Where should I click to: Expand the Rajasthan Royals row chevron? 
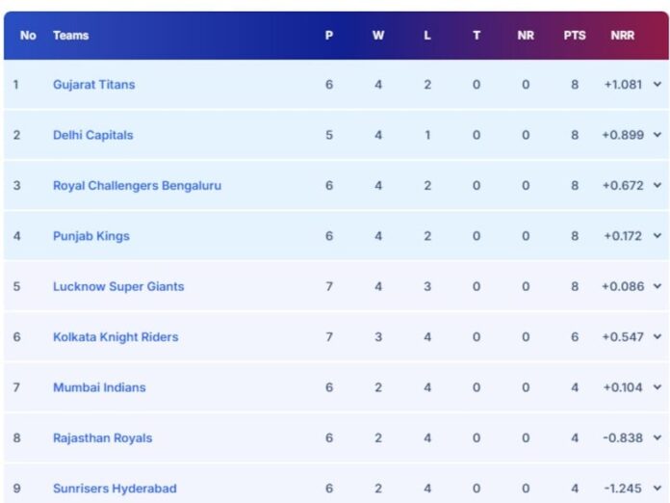tap(657, 438)
